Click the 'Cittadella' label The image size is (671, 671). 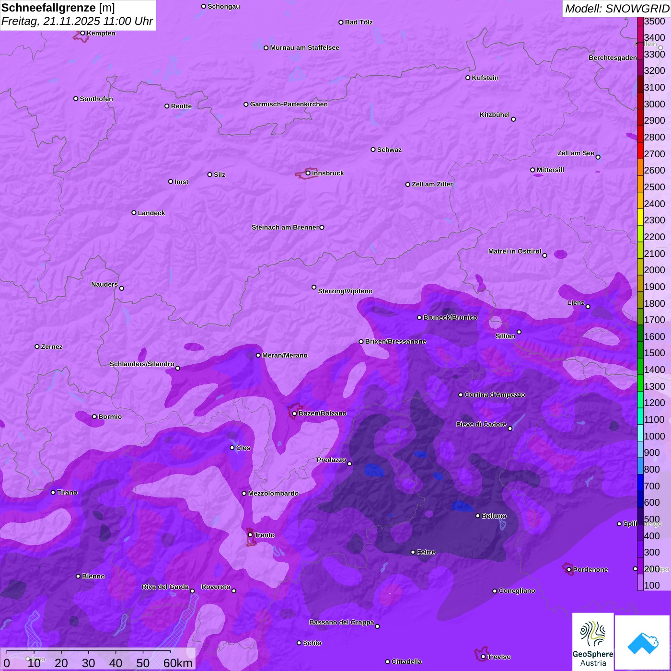pyautogui.click(x=406, y=661)
